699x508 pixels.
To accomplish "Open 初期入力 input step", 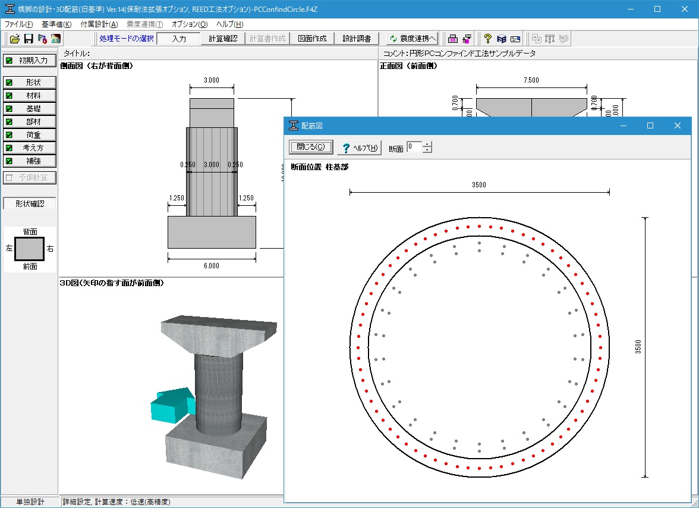I will pos(30,60).
